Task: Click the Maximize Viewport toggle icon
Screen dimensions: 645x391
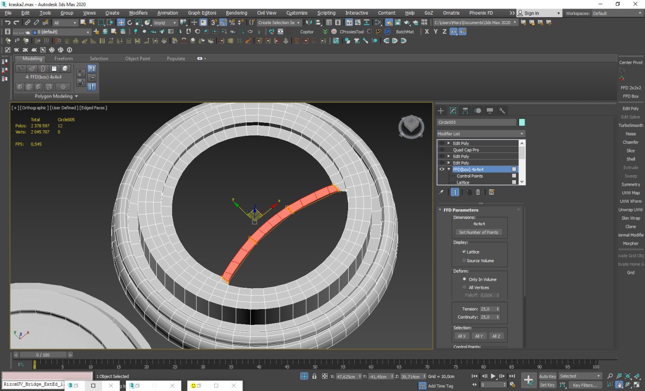Action: pos(637,385)
